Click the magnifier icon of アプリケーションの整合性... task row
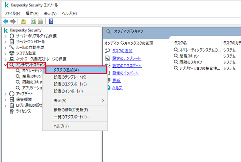241x162 pixels. tap(176, 68)
